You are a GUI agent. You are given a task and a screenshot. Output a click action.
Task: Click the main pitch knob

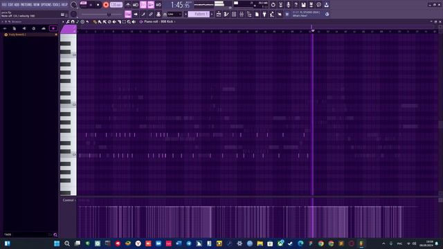[73, 14]
